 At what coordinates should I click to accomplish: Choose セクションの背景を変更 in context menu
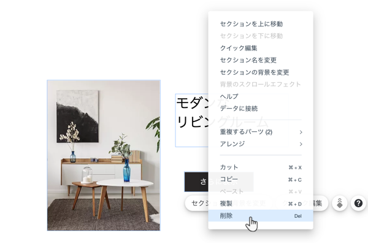tap(261, 72)
